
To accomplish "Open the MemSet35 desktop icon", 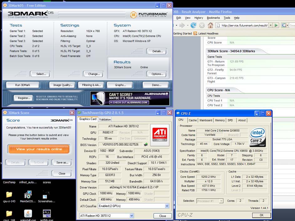I will click(28, 196).
